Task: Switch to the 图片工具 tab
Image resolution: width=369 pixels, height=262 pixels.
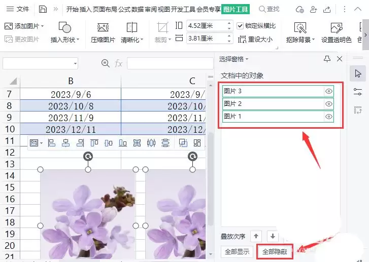Action: (x=236, y=10)
